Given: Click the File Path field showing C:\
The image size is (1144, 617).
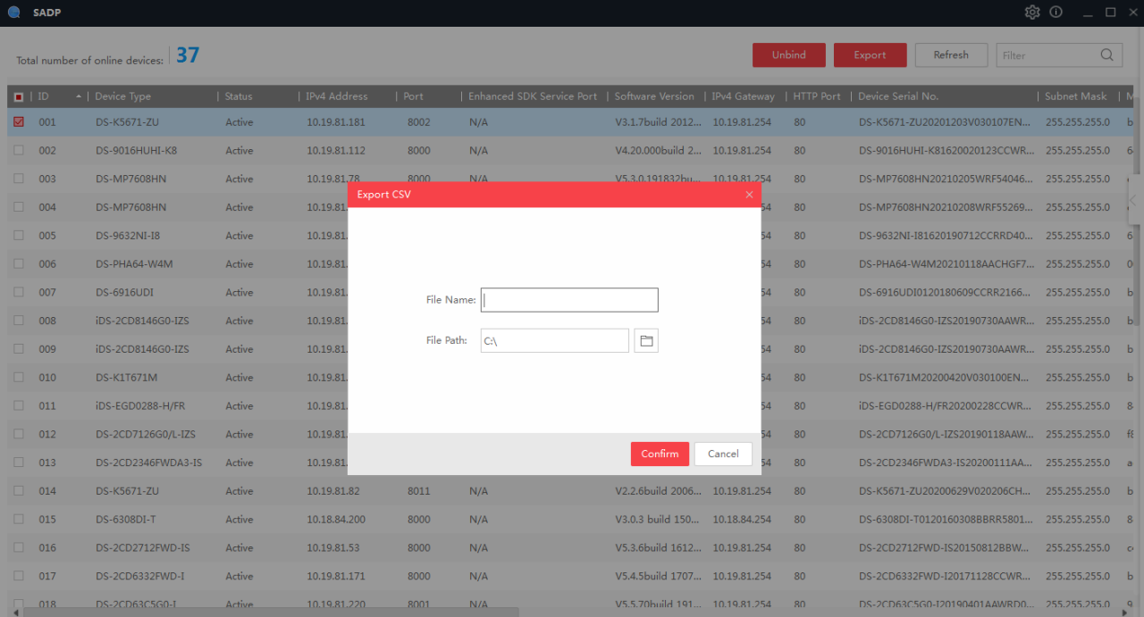Looking at the screenshot, I should tap(554, 340).
